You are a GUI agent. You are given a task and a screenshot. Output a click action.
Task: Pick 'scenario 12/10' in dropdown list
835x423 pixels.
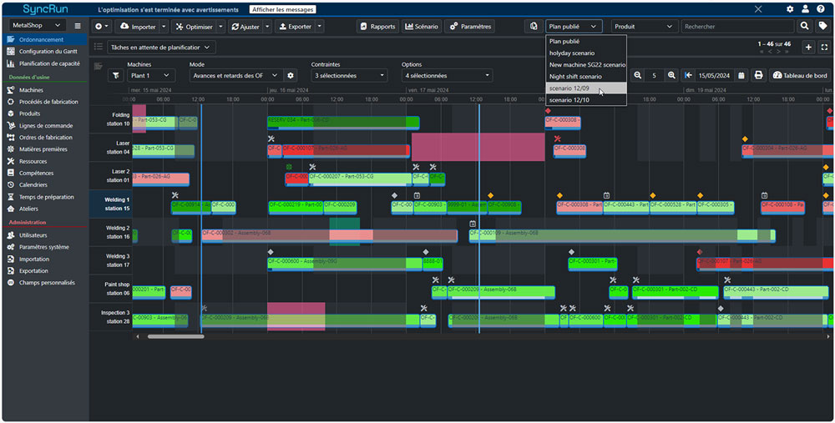coord(586,99)
